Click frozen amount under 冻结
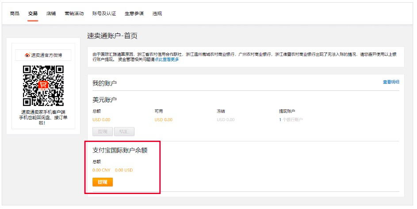This screenshot has width=417, height=209. click(x=226, y=119)
